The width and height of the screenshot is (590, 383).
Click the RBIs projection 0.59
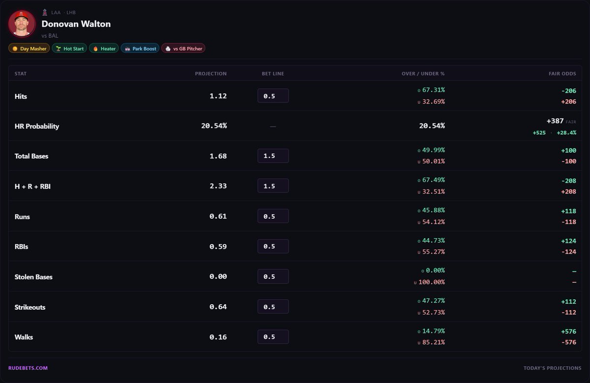tap(218, 246)
